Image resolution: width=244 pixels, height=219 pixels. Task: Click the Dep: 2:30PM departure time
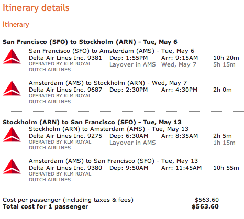128,90
